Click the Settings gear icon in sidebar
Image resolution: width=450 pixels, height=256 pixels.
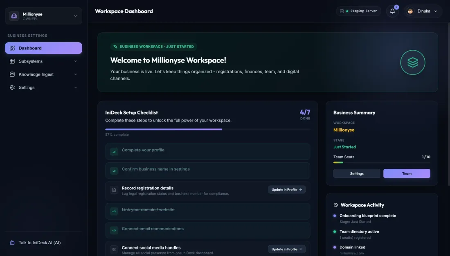12,88
